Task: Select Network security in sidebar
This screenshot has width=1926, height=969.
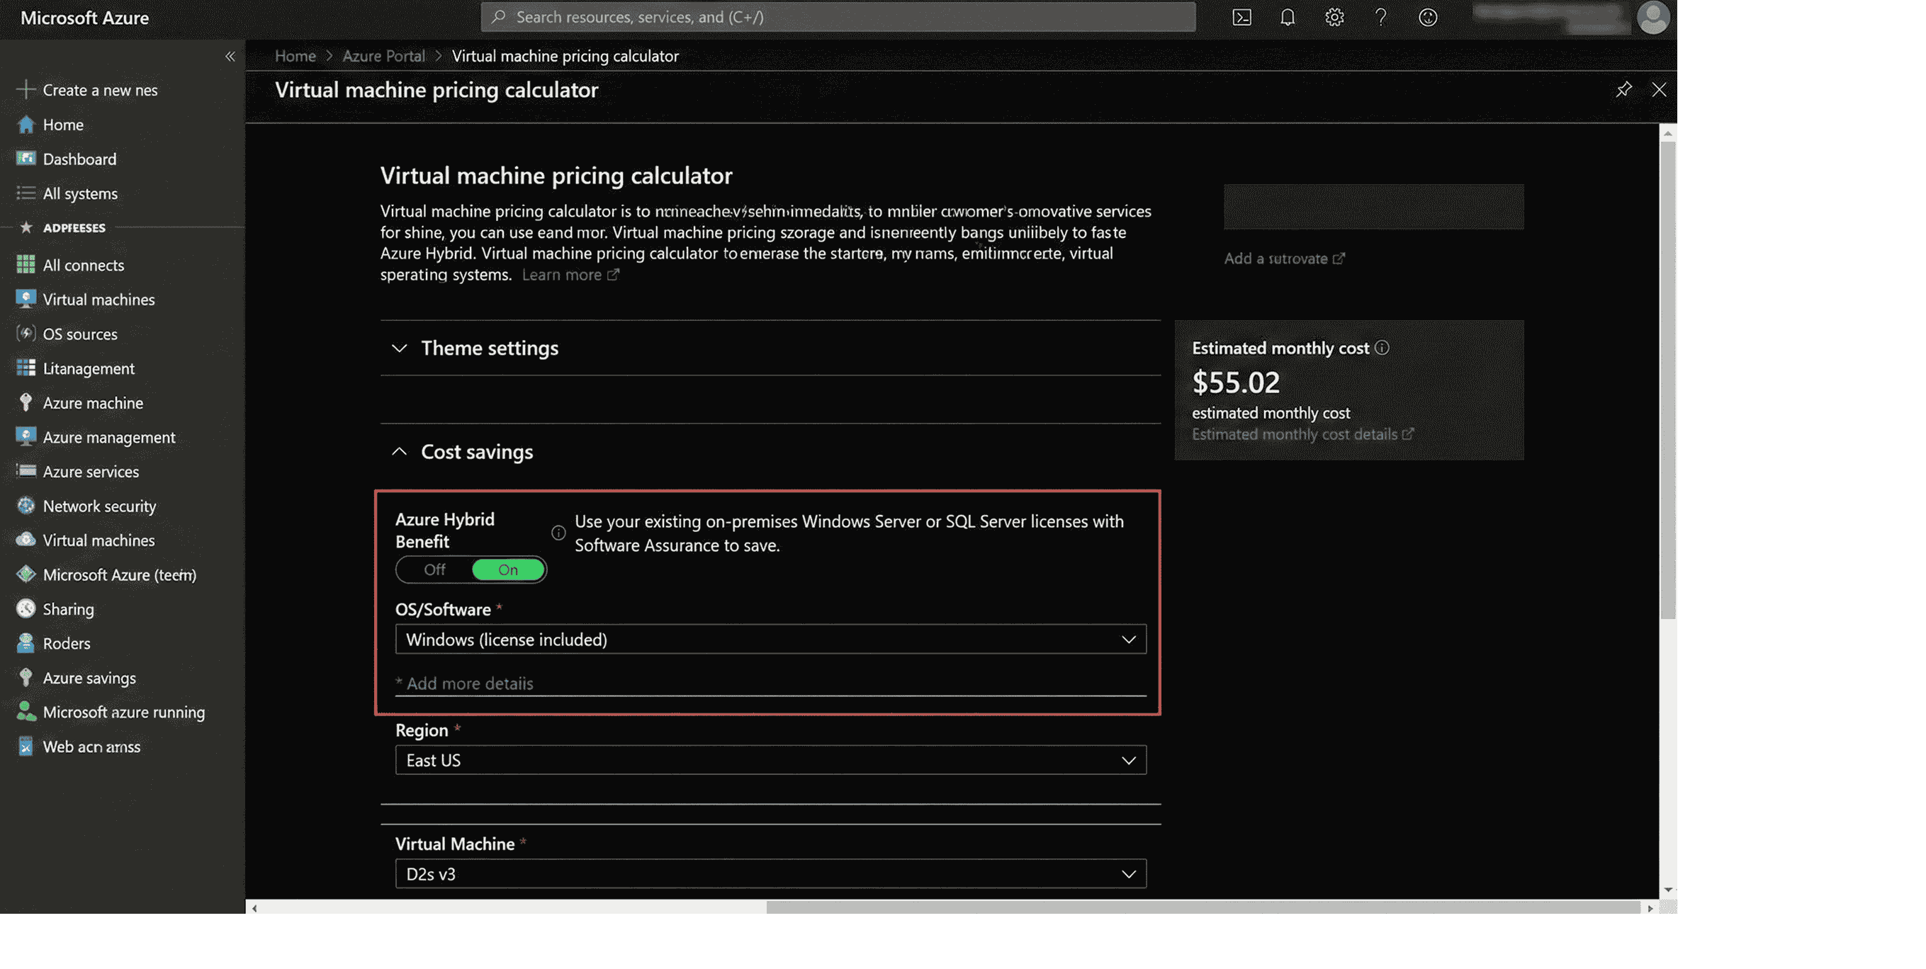Action: [x=99, y=506]
